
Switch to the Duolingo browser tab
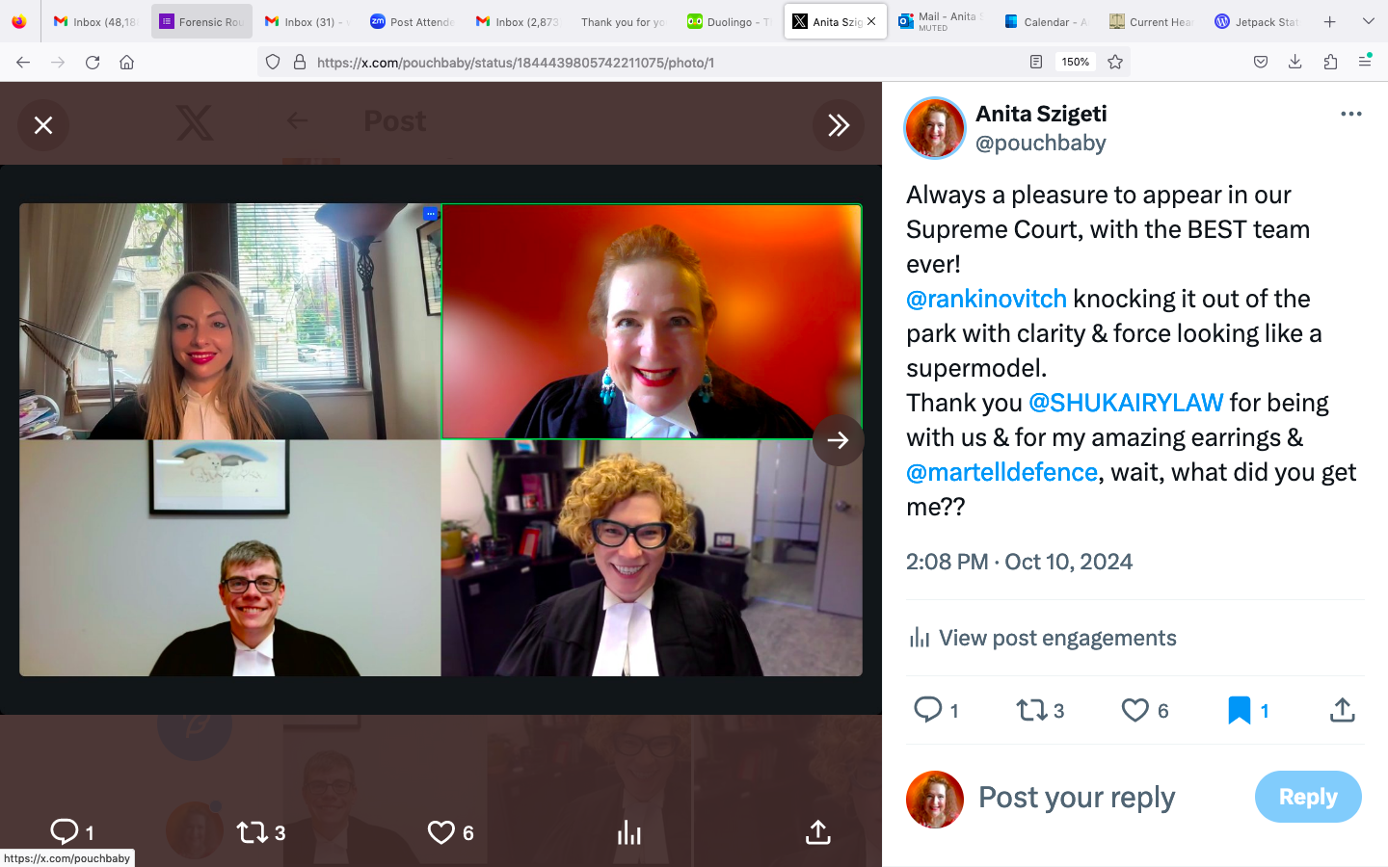pos(728,21)
